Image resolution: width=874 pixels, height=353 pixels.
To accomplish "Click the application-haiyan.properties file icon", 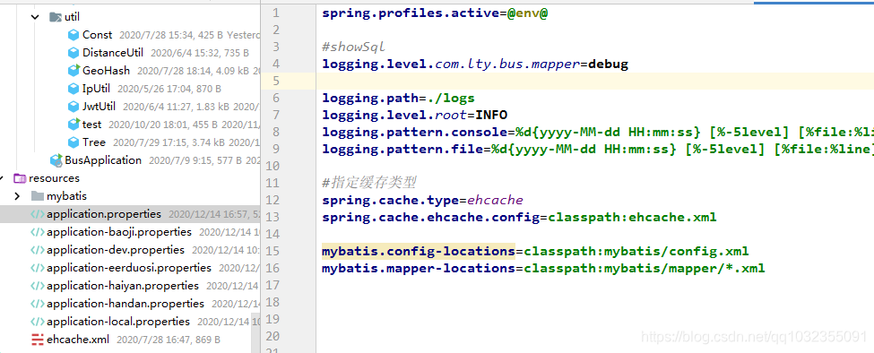I will point(38,286).
